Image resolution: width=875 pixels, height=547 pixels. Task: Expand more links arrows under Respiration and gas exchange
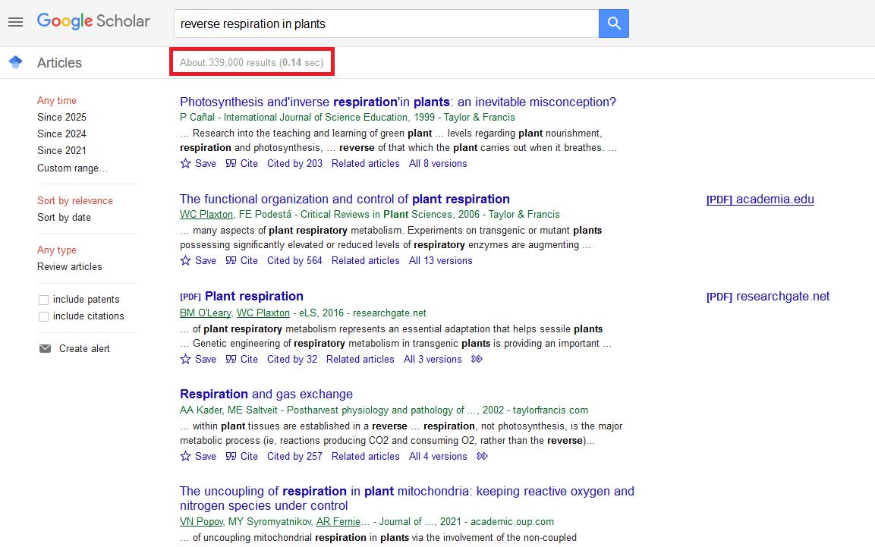click(482, 456)
